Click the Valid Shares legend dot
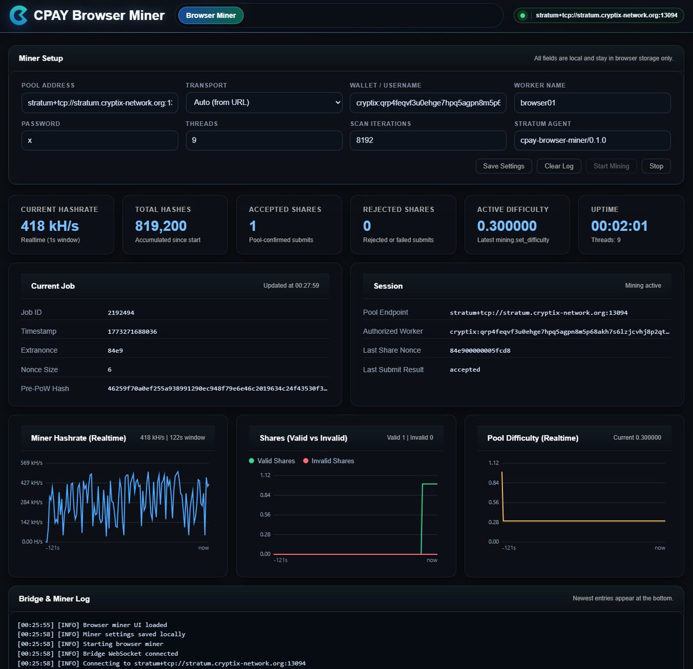This screenshot has width=693, height=669. click(251, 461)
